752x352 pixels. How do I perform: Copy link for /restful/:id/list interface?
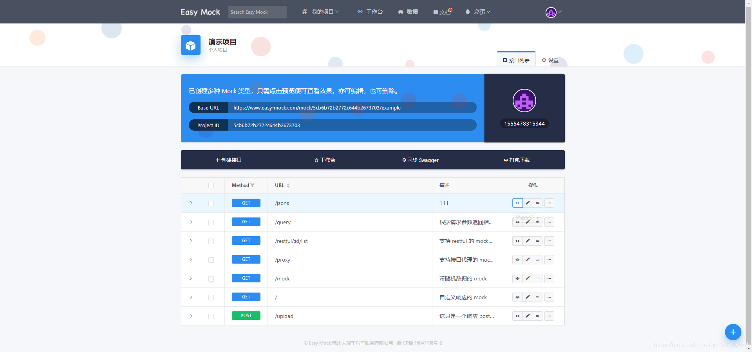tap(538, 241)
